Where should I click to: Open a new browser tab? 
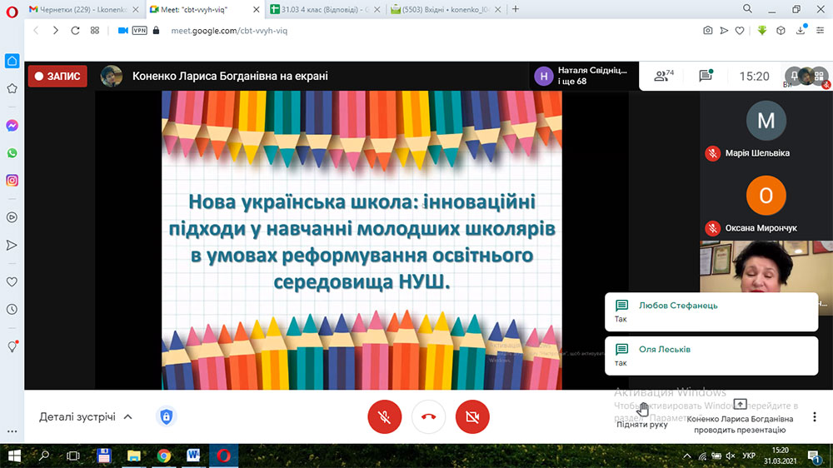(x=516, y=9)
